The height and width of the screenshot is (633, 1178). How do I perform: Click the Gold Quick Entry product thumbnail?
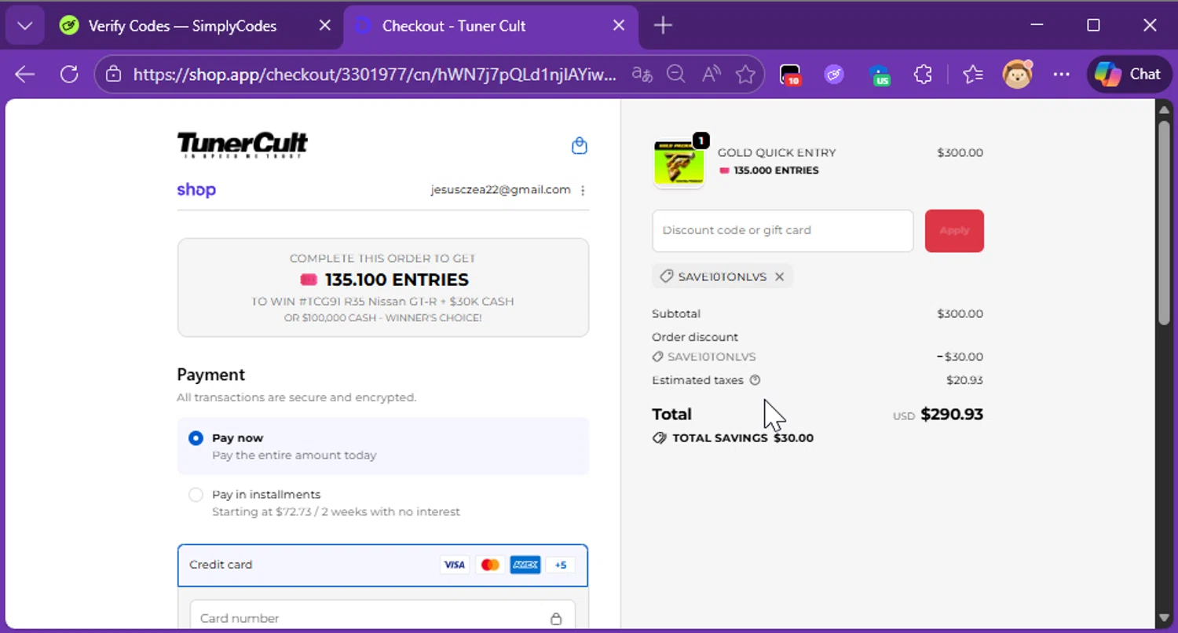(x=679, y=163)
